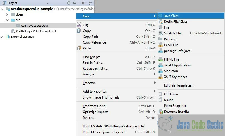The height and width of the screenshot is (136, 225).
Task: Create a new Package
Action: [191, 39]
